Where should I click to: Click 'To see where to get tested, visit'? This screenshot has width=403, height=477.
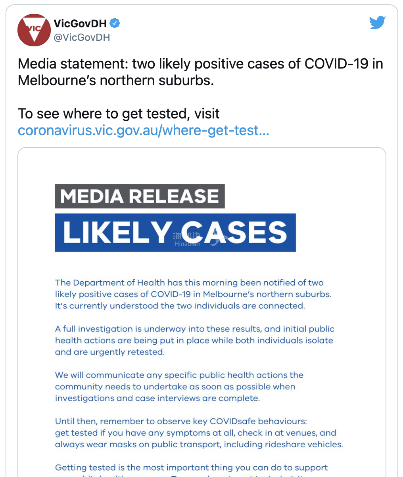119,114
